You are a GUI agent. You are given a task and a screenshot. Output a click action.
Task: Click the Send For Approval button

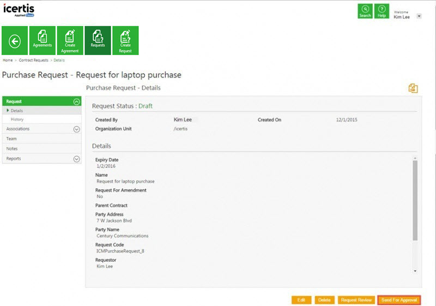399,300
